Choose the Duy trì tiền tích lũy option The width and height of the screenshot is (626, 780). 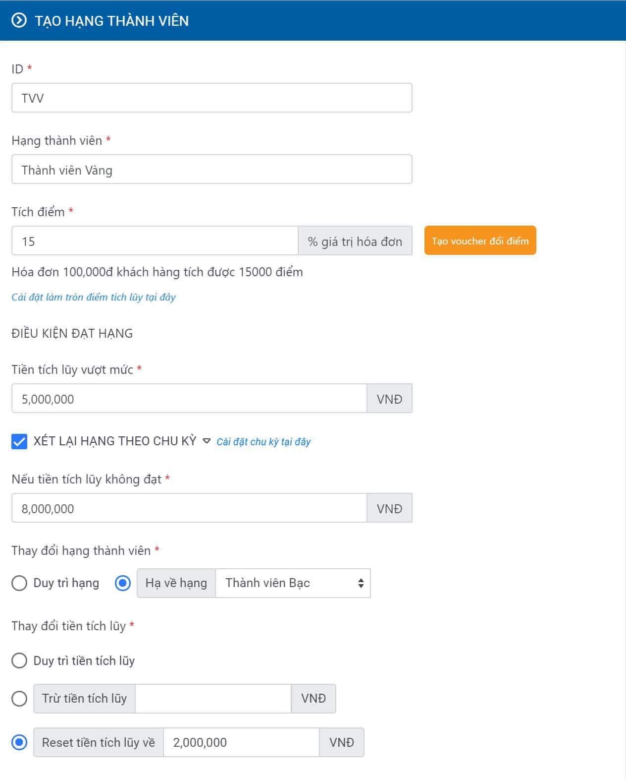click(x=19, y=660)
